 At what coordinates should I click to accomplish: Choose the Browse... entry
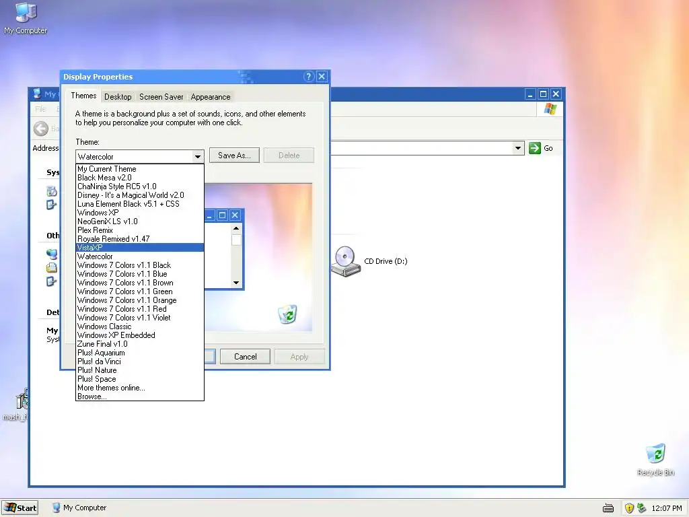point(140,397)
